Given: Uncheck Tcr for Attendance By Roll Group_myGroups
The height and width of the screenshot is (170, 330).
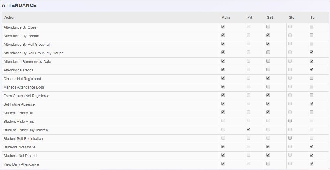Looking at the screenshot, I should coord(312,52).
